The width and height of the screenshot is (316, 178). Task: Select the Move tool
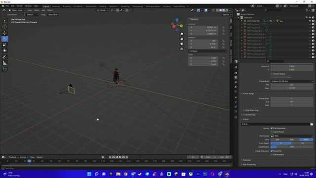click(4, 33)
